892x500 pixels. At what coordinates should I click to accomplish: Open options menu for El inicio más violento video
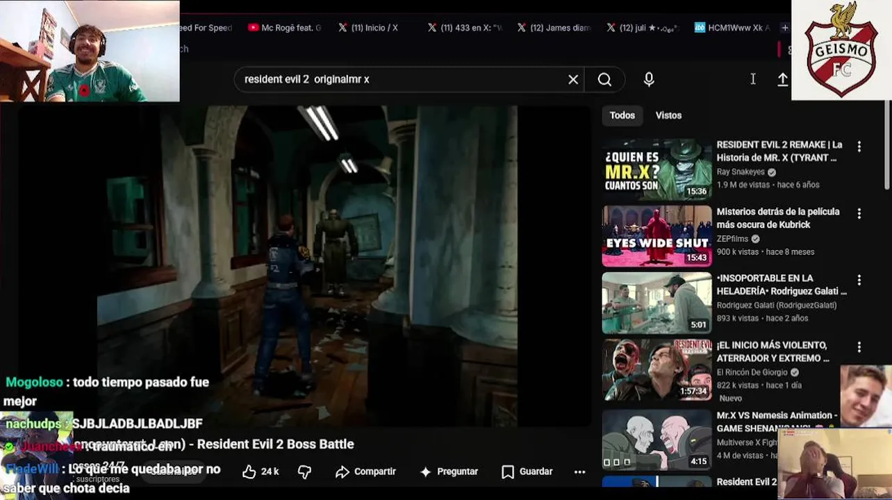click(x=859, y=347)
